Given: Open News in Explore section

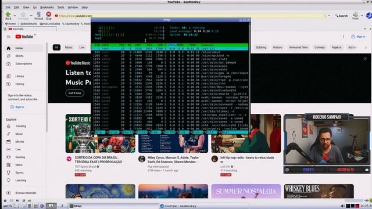Looking at the screenshot, I should coord(24,165).
